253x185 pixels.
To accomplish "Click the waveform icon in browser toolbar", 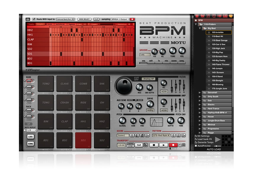I will click(219, 16).
